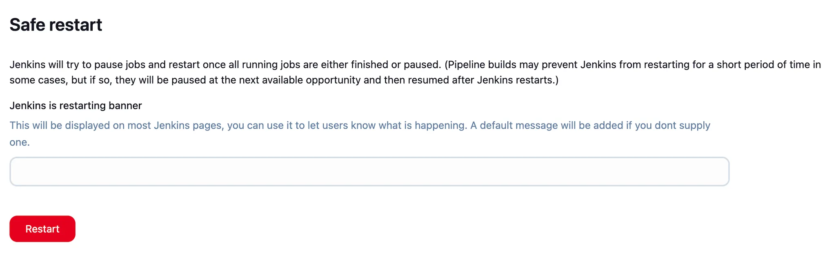
Task: Click the 'Safe restart' page heading
Action: (x=56, y=25)
